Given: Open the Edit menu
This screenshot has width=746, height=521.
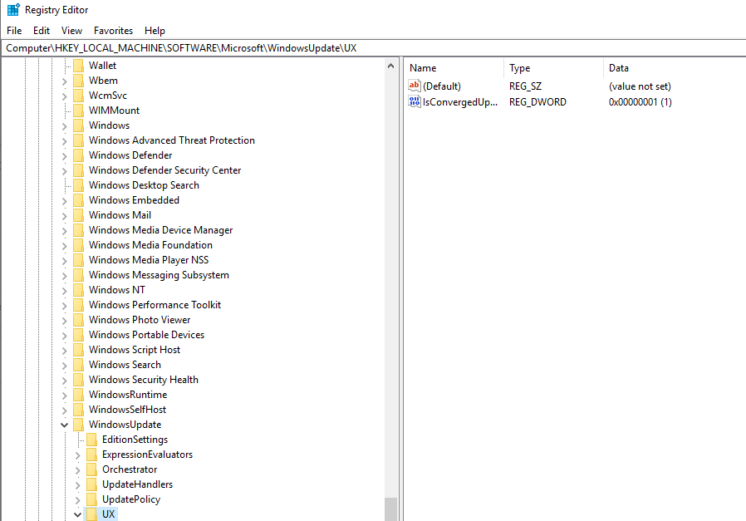Looking at the screenshot, I should click(42, 31).
